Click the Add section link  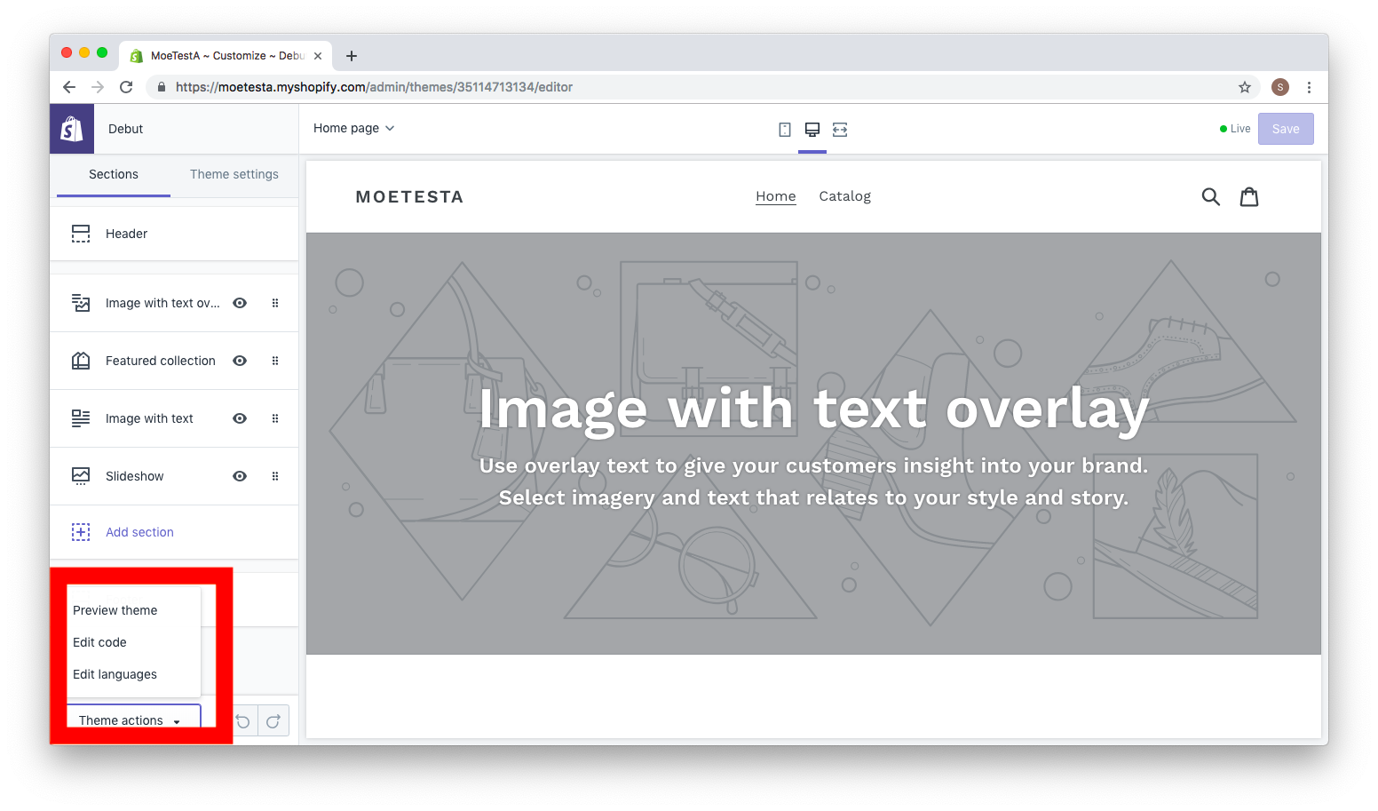[x=139, y=532]
